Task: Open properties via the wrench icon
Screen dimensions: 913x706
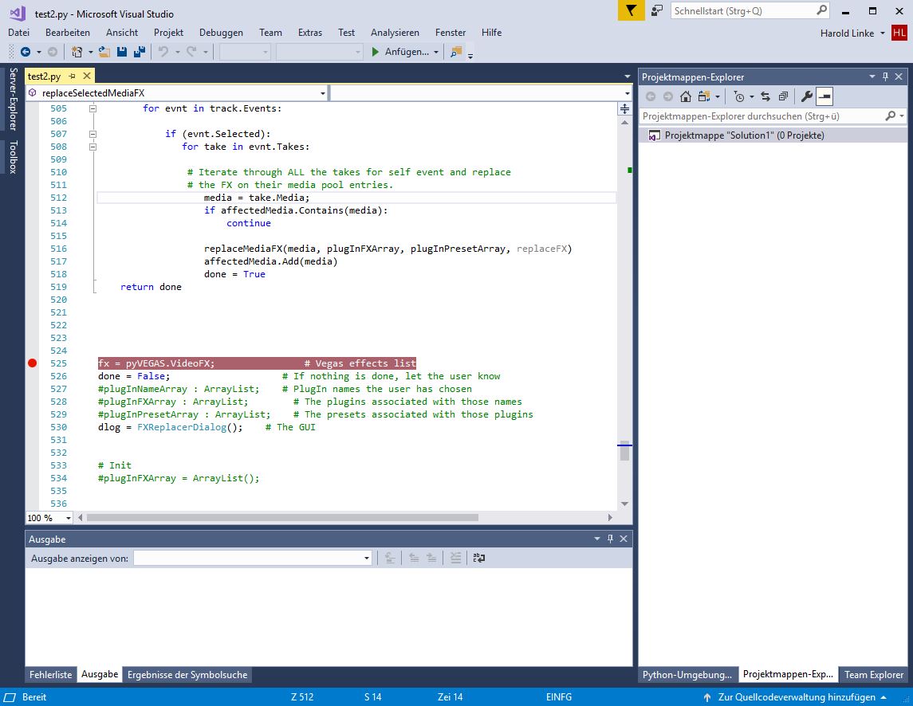Action: [x=806, y=96]
